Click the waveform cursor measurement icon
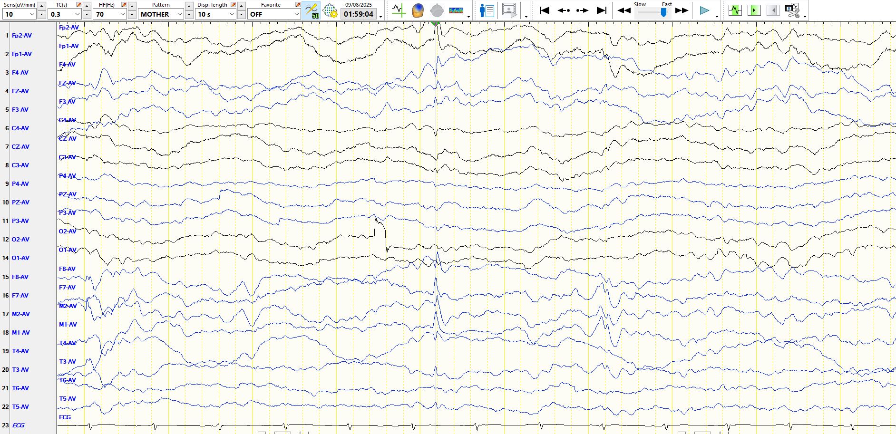 tap(399, 10)
